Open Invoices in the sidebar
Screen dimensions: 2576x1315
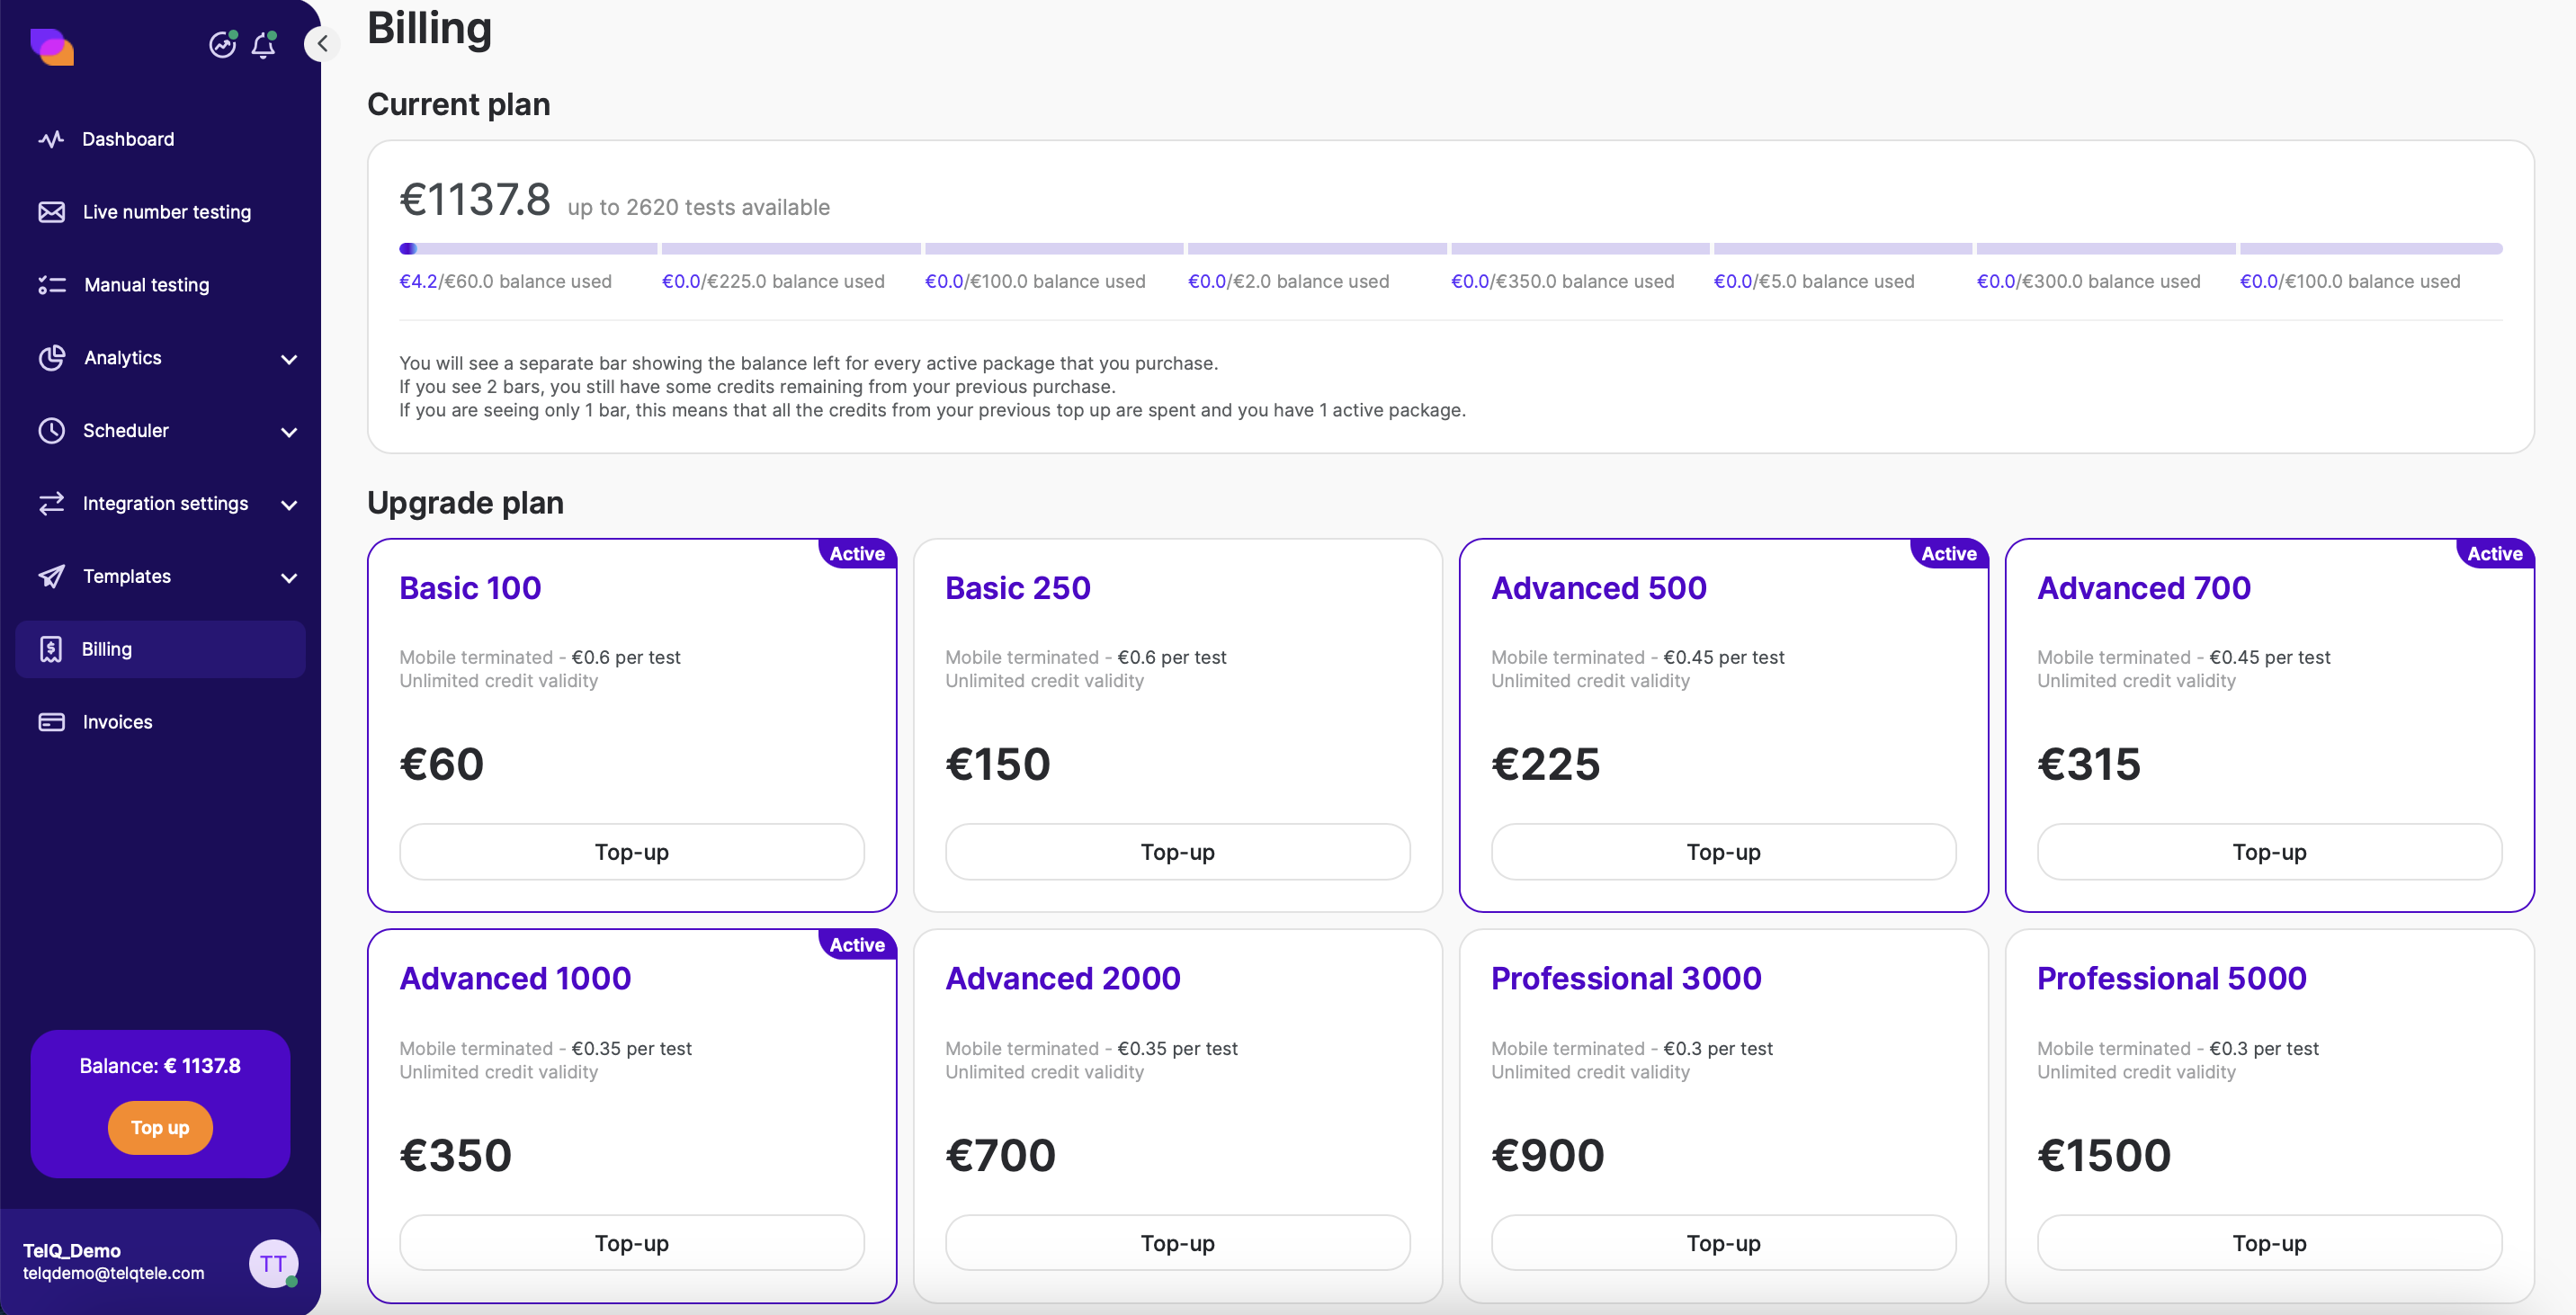[x=160, y=722]
